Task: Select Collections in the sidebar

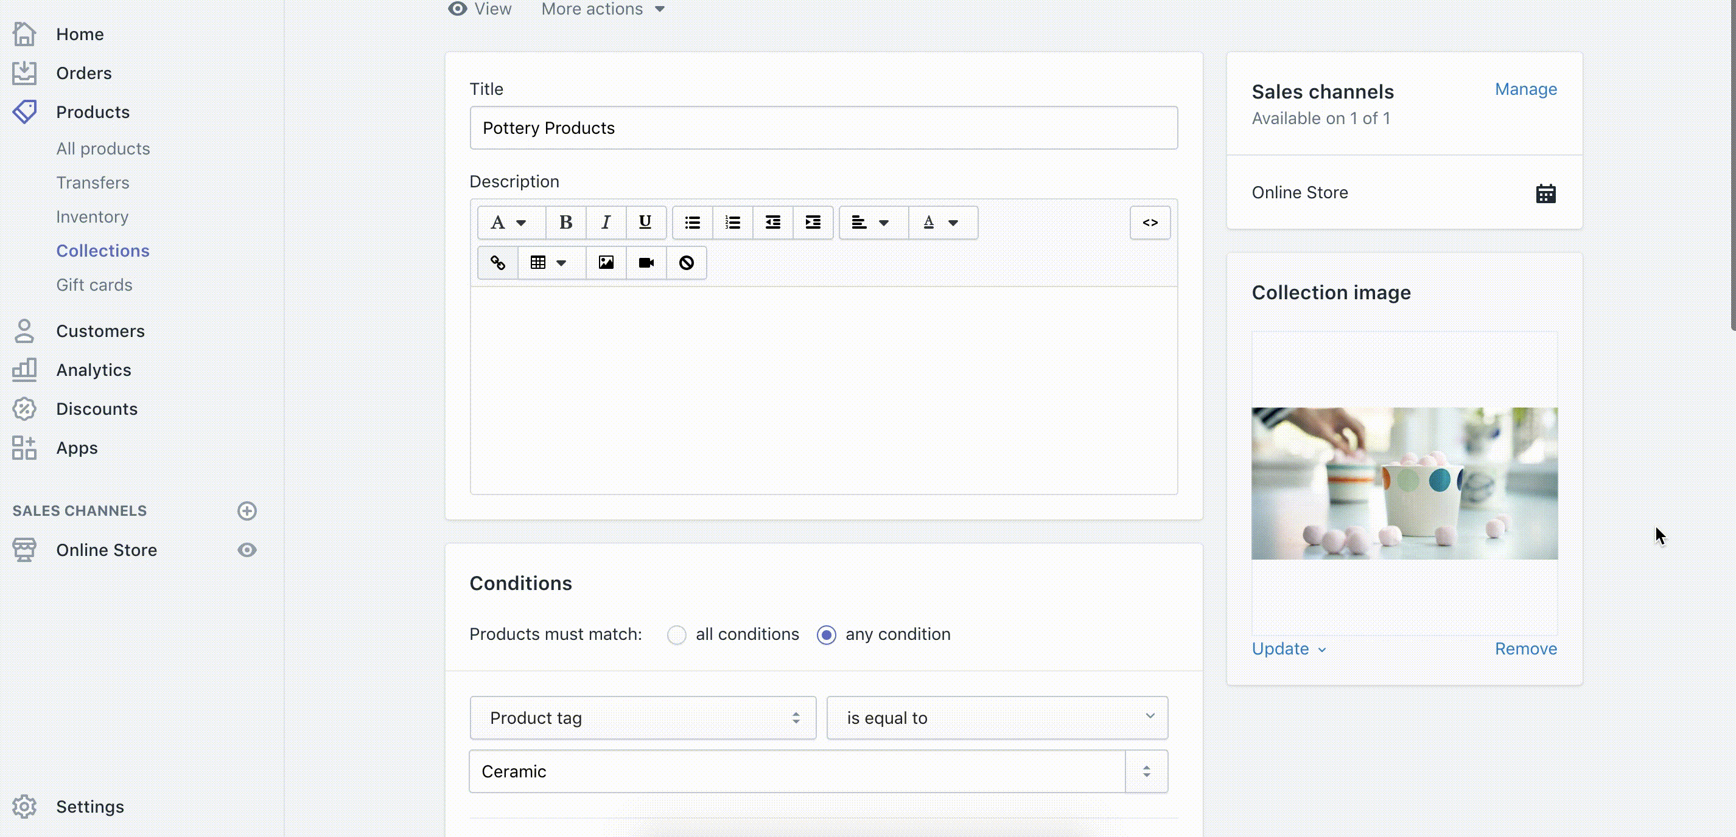Action: click(102, 251)
